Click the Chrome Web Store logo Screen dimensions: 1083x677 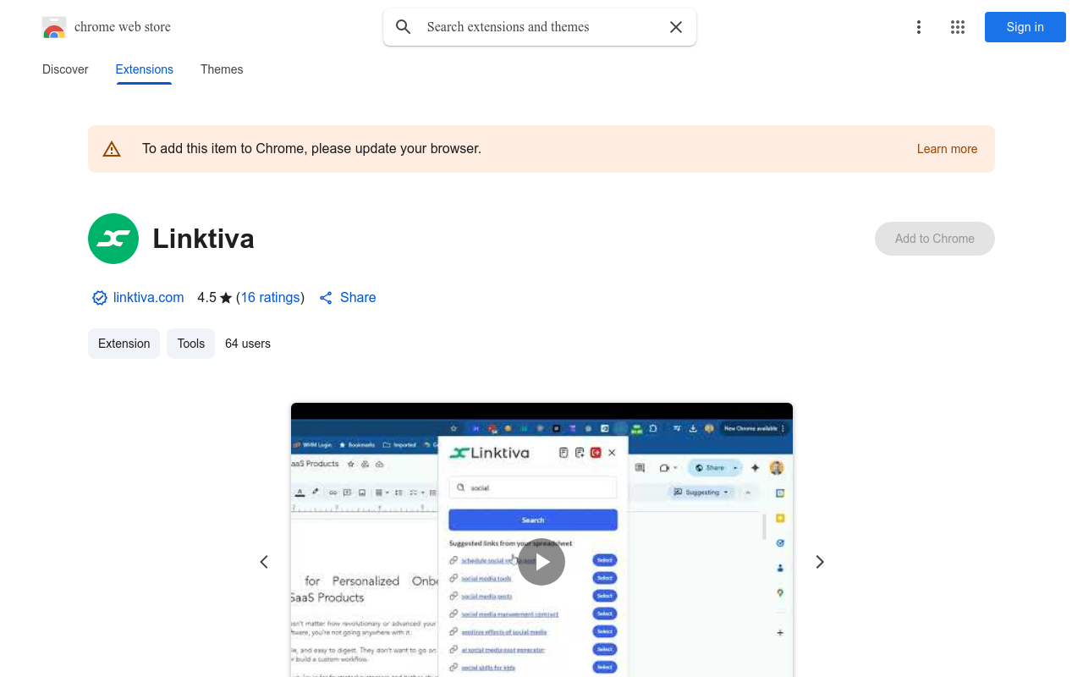[x=54, y=27]
